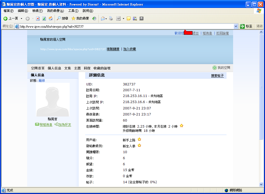Expand the Mail button dropdown arrow
Viewport: 265px width, 194px height.
pos(106,18)
